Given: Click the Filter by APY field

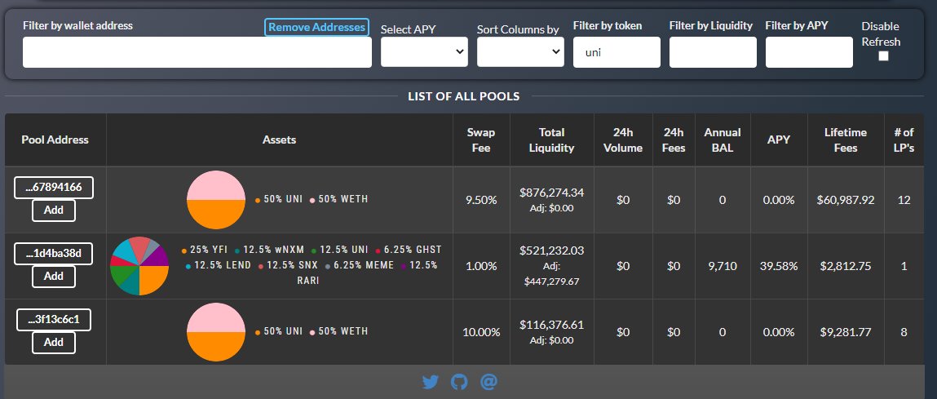Looking at the screenshot, I should coord(809,52).
